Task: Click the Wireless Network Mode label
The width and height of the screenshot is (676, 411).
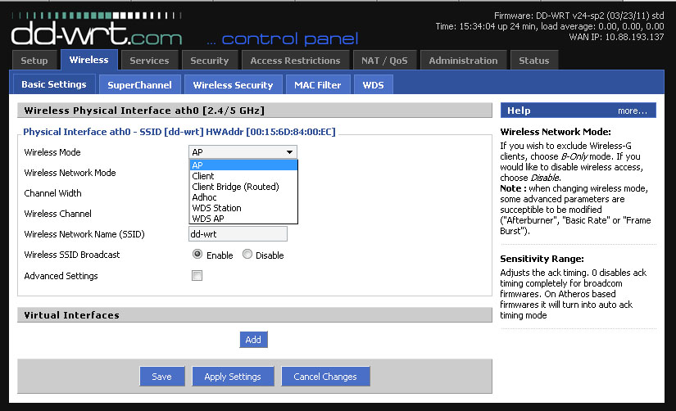Action: click(70, 173)
